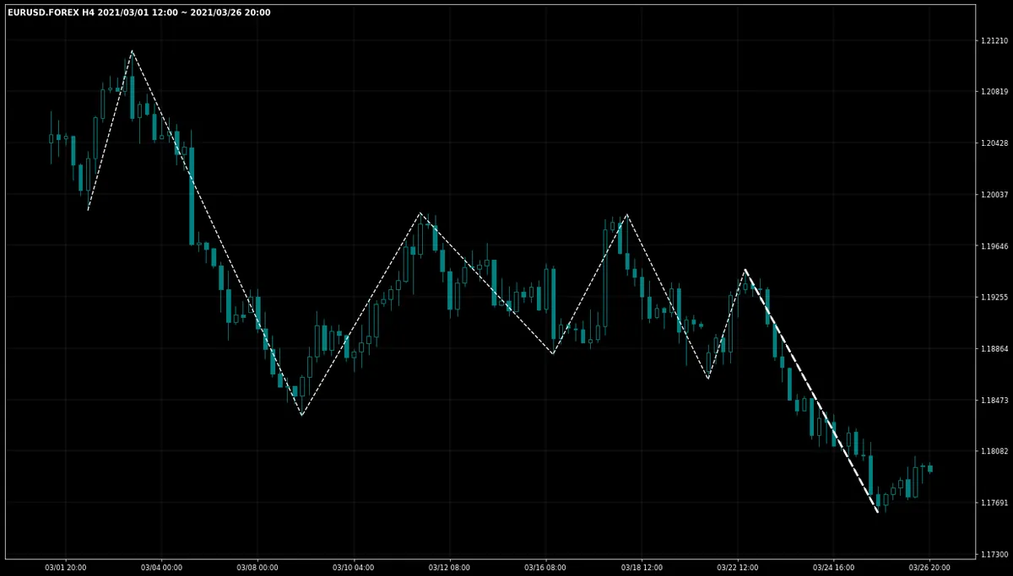Click the 03/01 20:00 time label
This screenshot has height=576, width=1013.
click(65, 568)
